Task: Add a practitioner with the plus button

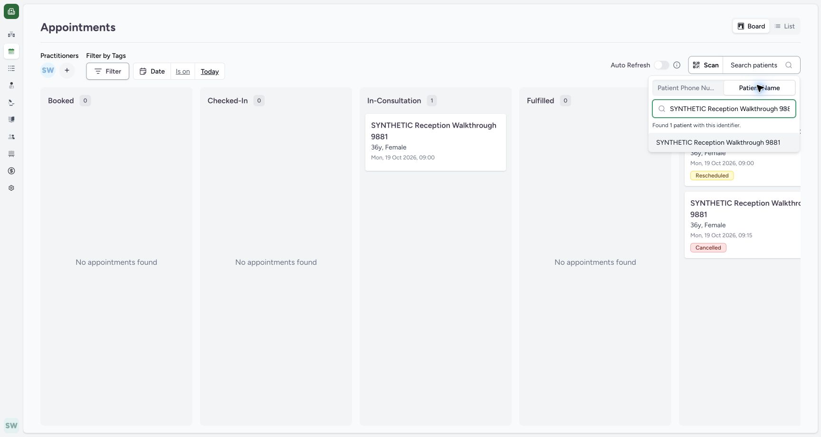Action: [67, 71]
